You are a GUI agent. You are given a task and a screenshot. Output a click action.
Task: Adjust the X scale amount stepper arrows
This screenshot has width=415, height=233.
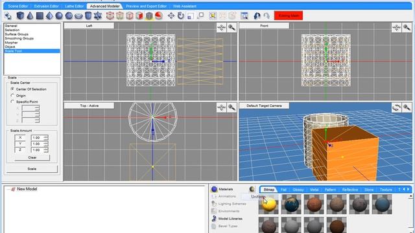pyautogui.click(x=46, y=138)
